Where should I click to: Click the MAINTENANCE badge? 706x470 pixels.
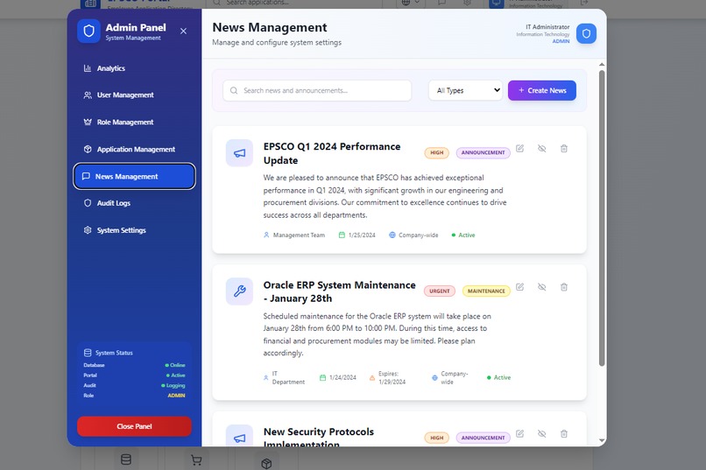click(x=486, y=291)
